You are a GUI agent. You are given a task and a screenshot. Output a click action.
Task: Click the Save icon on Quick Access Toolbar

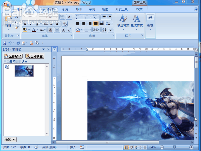coord(4,43)
